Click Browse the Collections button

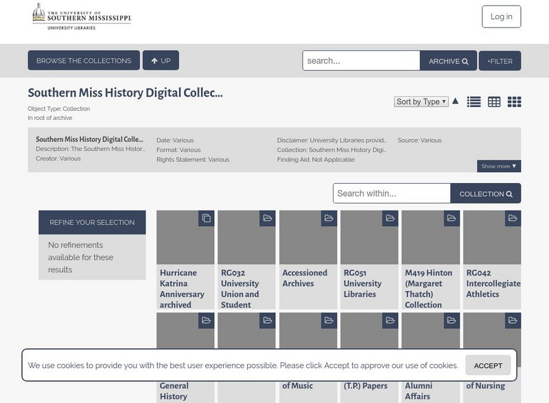point(84,60)
